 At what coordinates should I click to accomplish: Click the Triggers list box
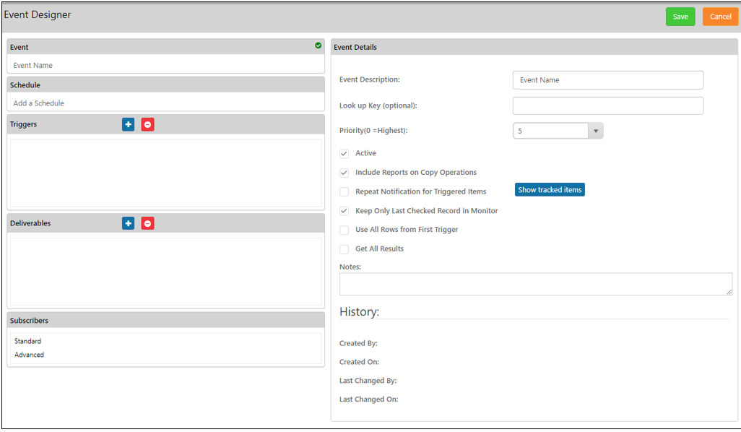(x=165, y=173)
